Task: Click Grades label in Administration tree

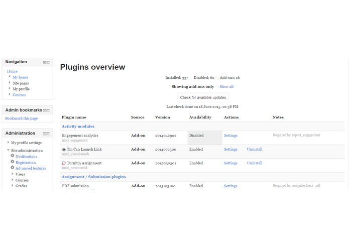Action: (21, 186)
